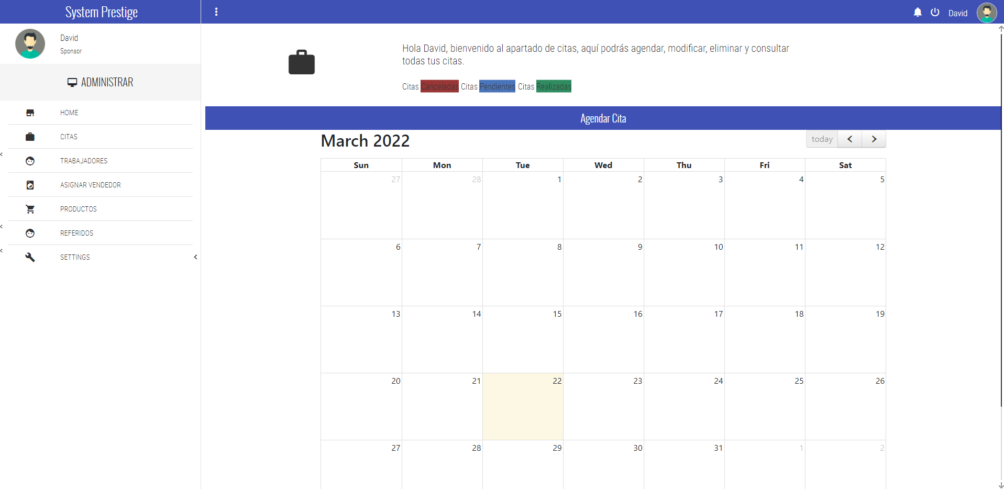
Task: Click the notifications bell icon
Action: [918, 12]
